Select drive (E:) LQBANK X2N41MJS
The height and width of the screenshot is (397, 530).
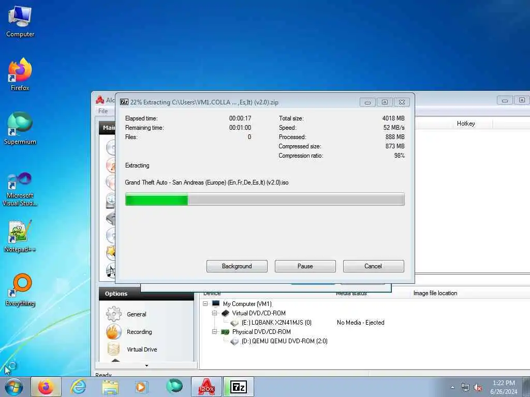[x=276, y=323]
